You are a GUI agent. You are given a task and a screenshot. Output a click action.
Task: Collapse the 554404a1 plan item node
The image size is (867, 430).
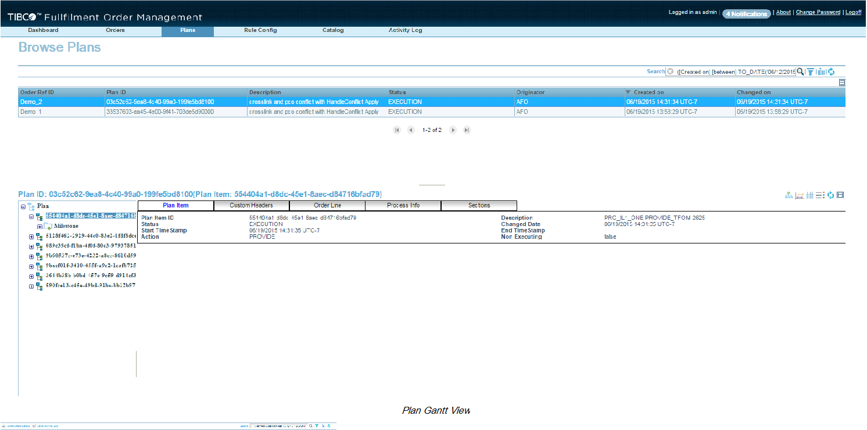tap(31, 216)
